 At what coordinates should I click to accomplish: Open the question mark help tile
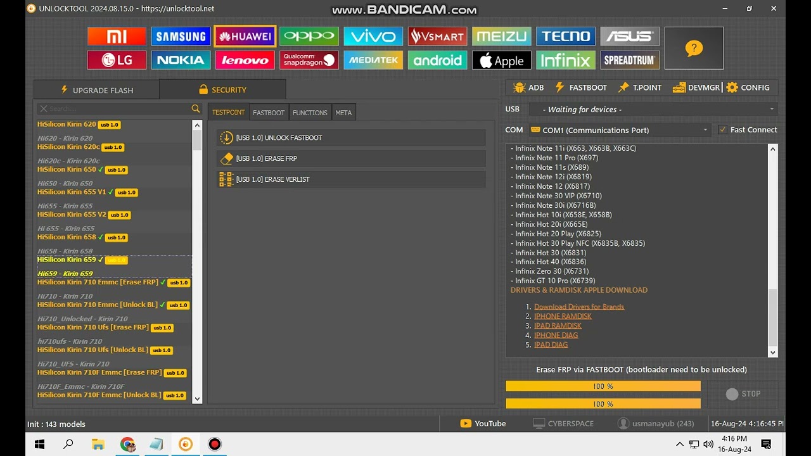coord(694,48)
